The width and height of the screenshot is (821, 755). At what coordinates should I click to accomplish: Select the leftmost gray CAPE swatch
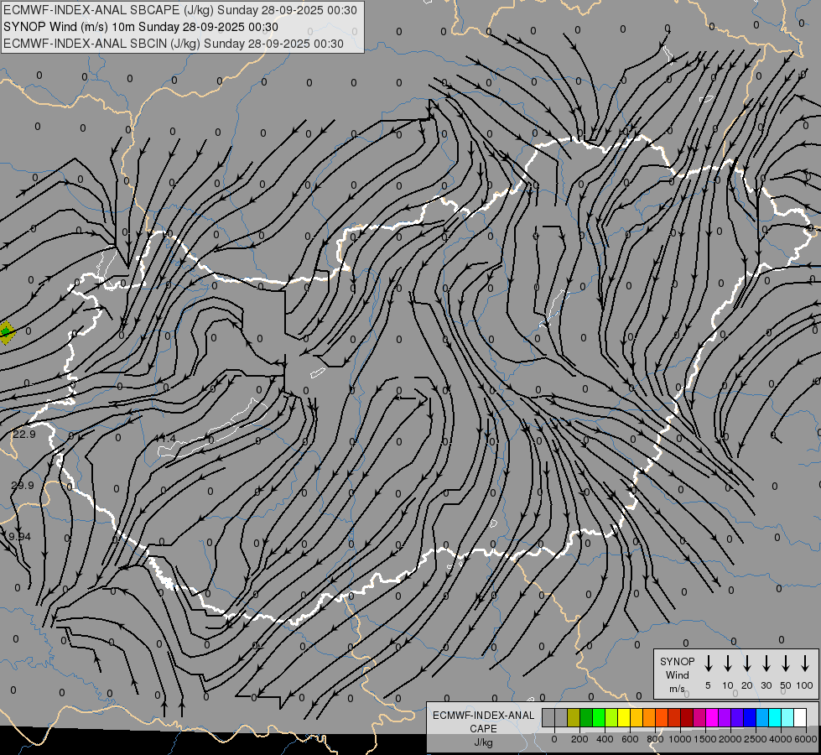coord(548,718)
